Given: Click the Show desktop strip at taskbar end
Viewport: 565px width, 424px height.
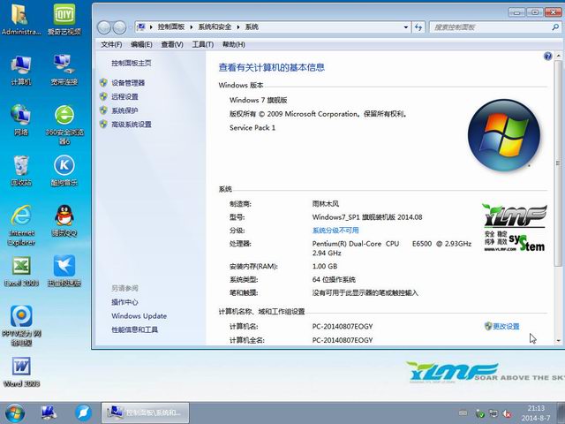Looking at the screenshot, I should click(561, 413).
